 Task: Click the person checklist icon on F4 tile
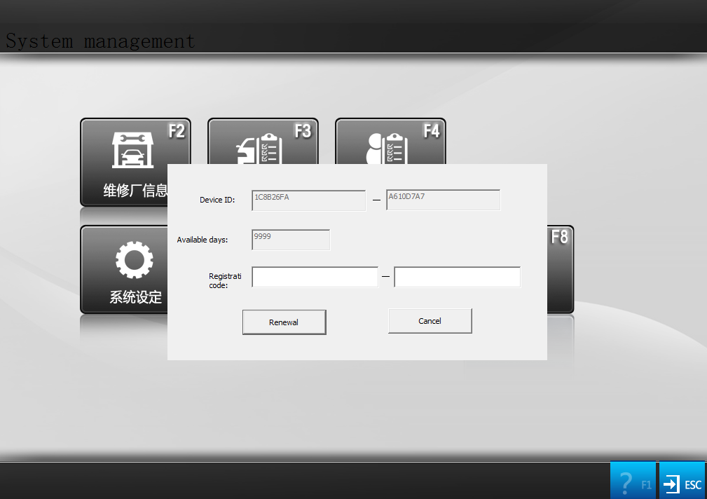coord(387,147)
